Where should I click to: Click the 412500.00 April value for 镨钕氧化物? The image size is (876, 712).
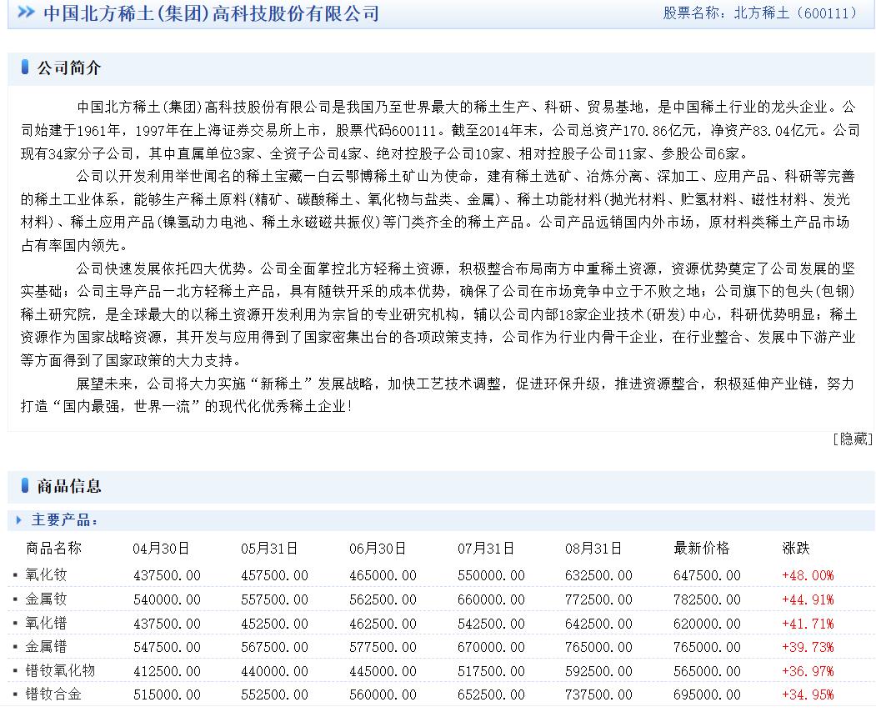click(167, 671)
